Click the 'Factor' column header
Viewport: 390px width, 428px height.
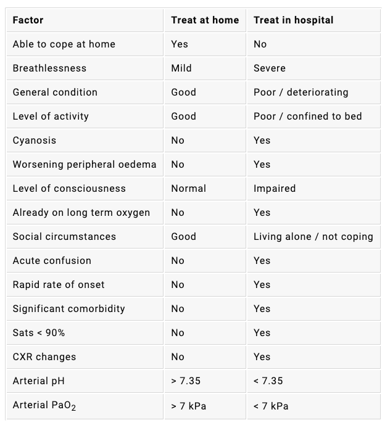(28, 20)
